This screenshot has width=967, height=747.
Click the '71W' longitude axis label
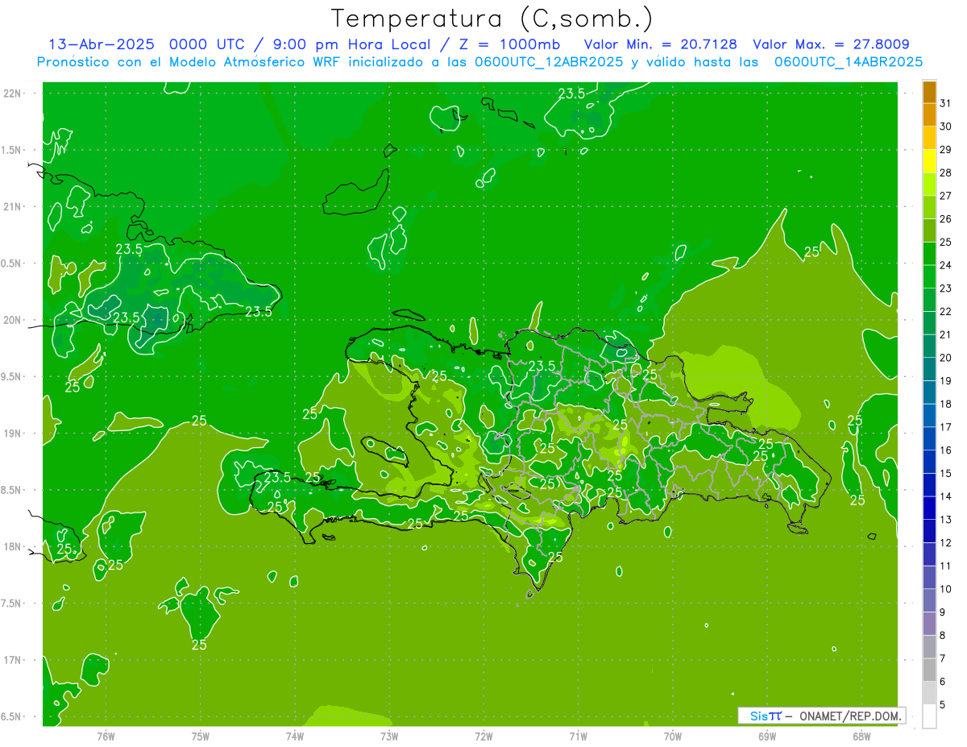tap(578, 736)
